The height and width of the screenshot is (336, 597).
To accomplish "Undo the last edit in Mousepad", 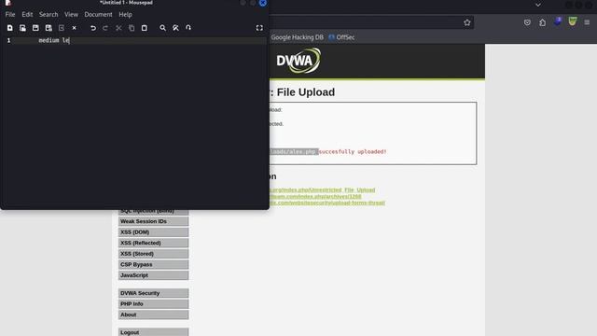I will click(93, 28).
